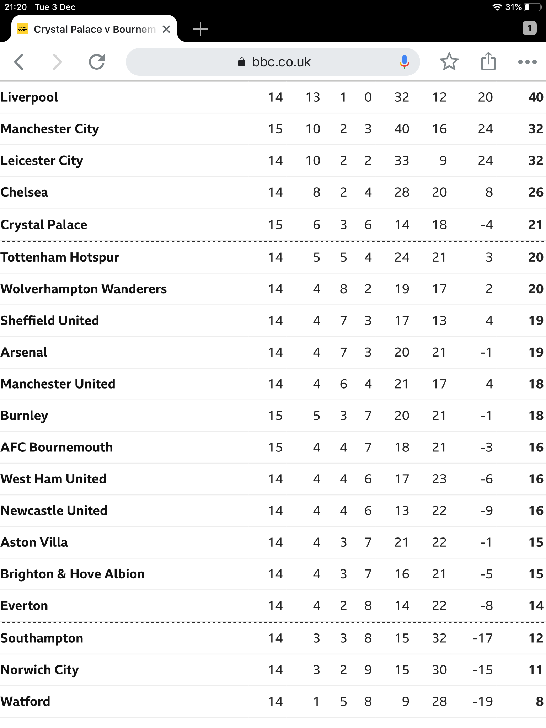The height and width of the screenshot is (728, 546).
Task: Show the open tabs counter
Action: coord(529,28)
